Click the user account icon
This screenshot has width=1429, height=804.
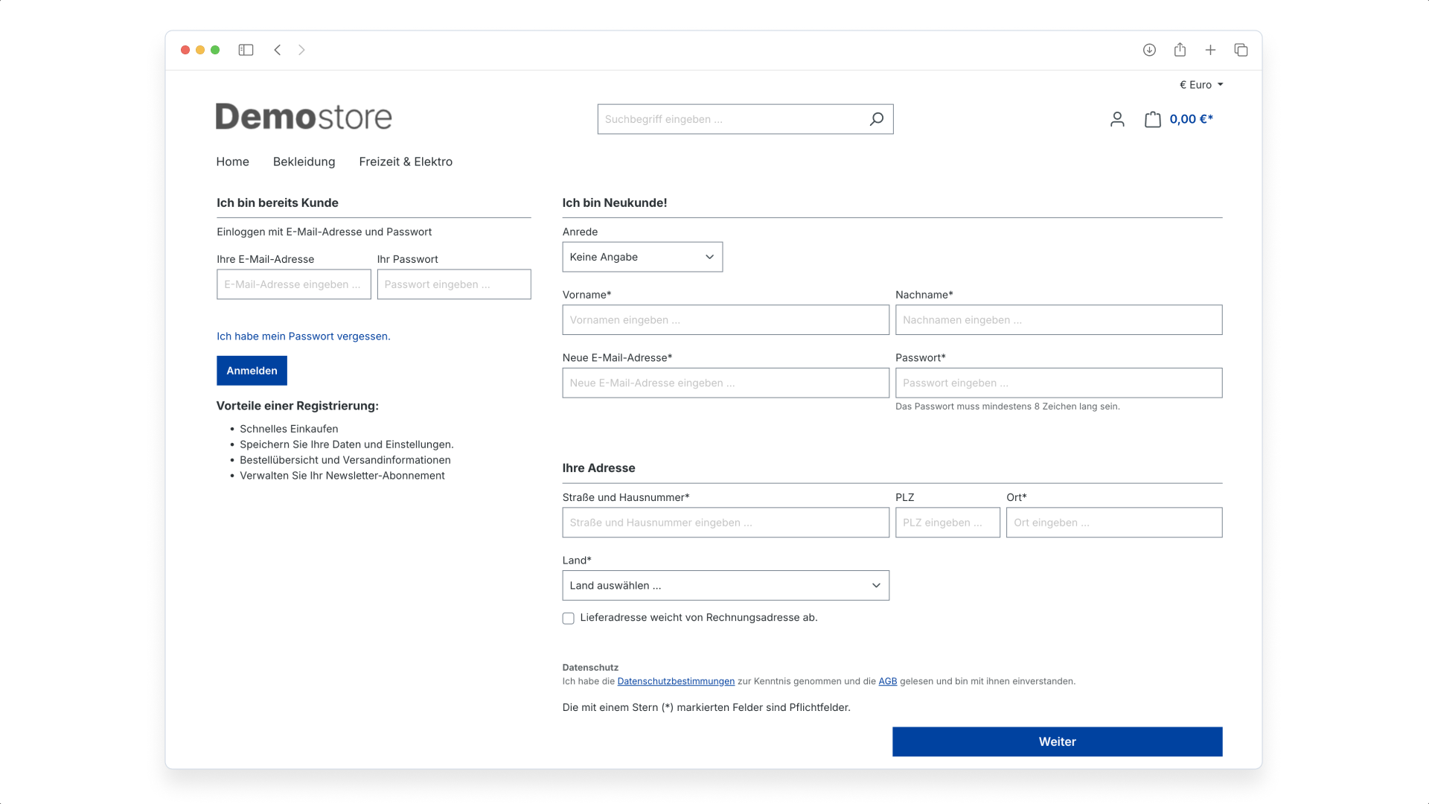[1117, 119]
